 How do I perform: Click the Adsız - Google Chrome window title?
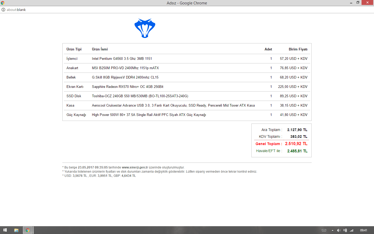pyautogui.click(x=187, y=3)
